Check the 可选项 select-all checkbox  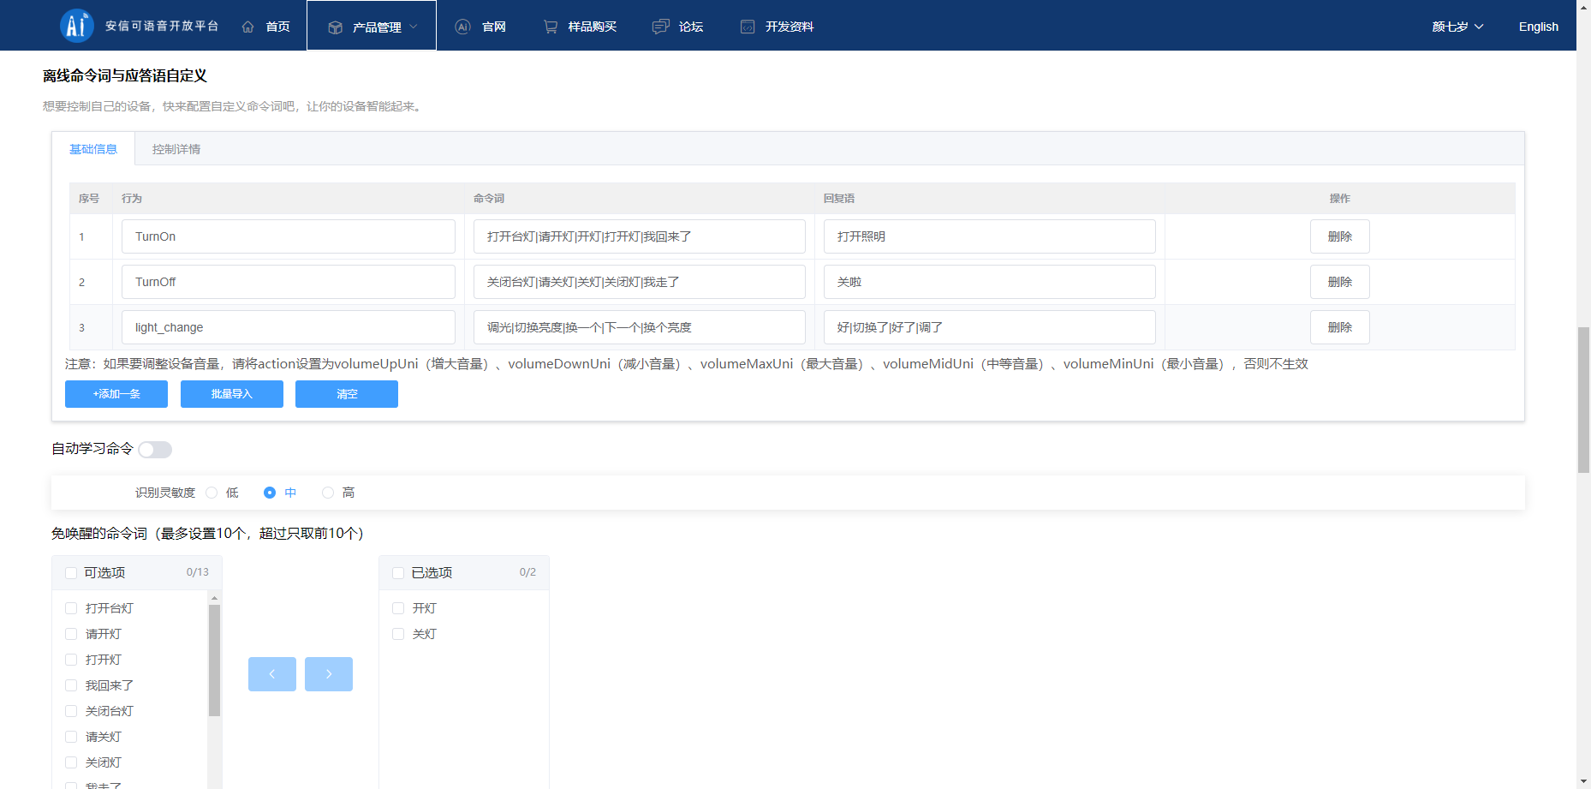click(71, 573)
